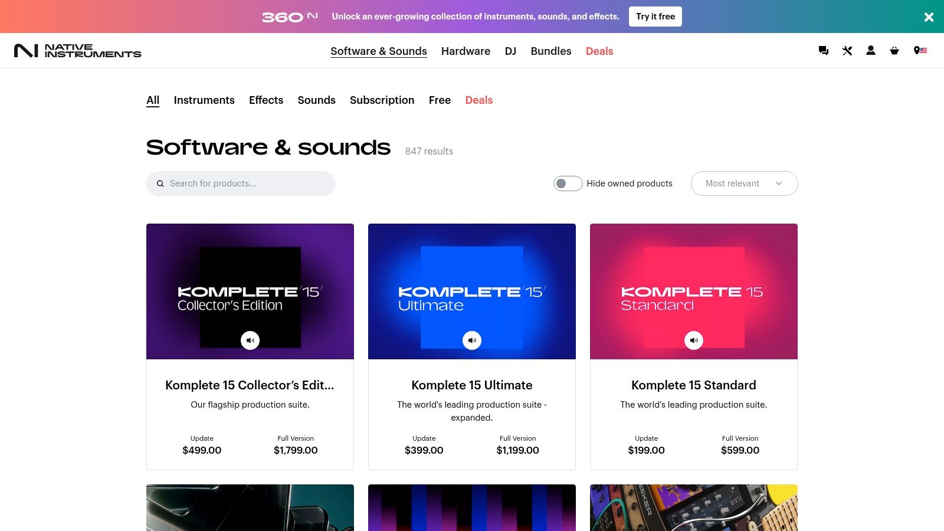Open the Most relevant sort dropdown
This screenshot has height=531, width=944.
[745, 183]
